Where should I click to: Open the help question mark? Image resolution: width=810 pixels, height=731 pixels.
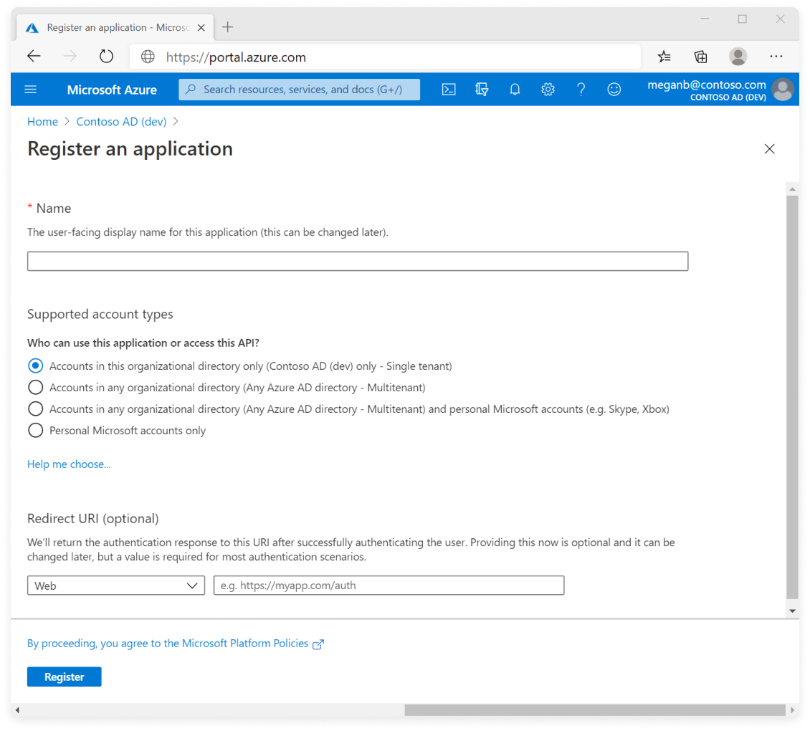click(x=581, y=90)
